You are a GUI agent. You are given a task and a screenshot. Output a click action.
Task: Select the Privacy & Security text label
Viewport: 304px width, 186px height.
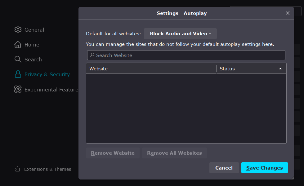47,74
